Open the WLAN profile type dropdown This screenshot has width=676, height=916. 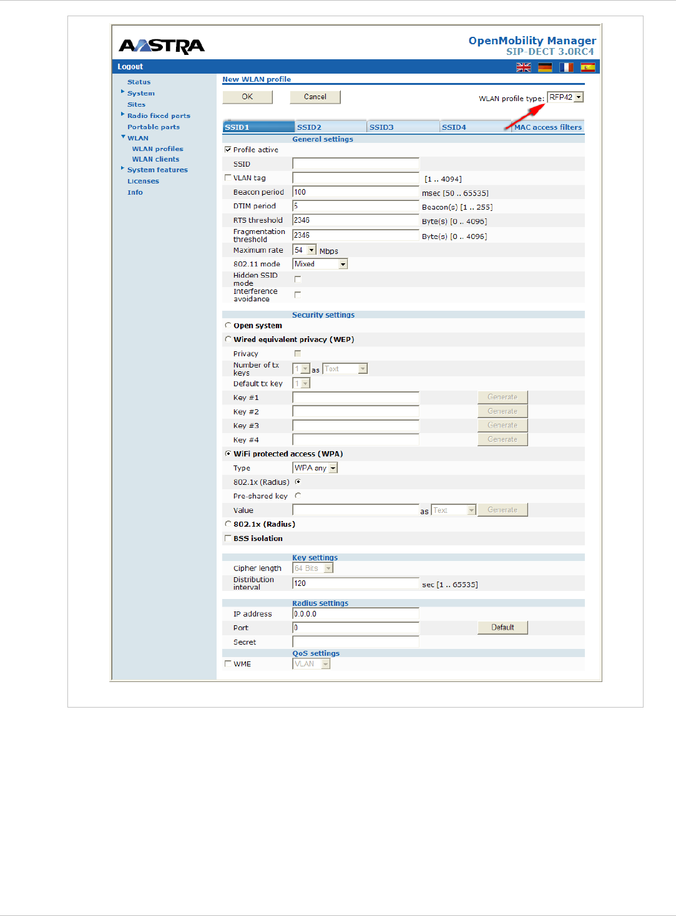[x=565, y=97]
